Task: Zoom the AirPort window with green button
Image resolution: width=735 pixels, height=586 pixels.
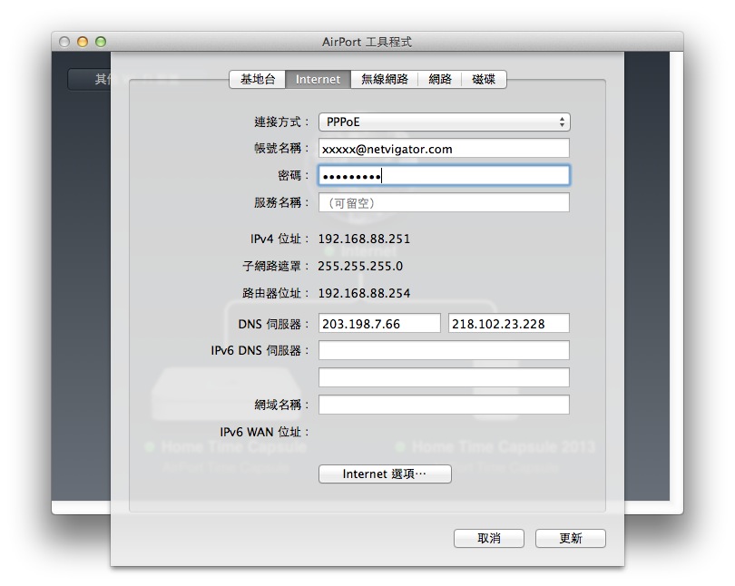Action: point(101,42)
